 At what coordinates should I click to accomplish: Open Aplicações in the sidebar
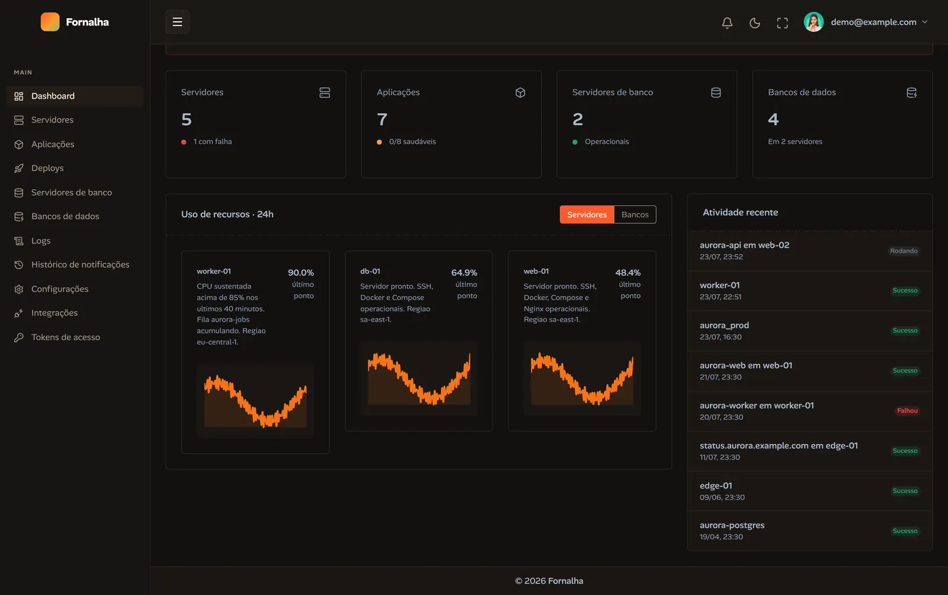(x=75, y=144)
